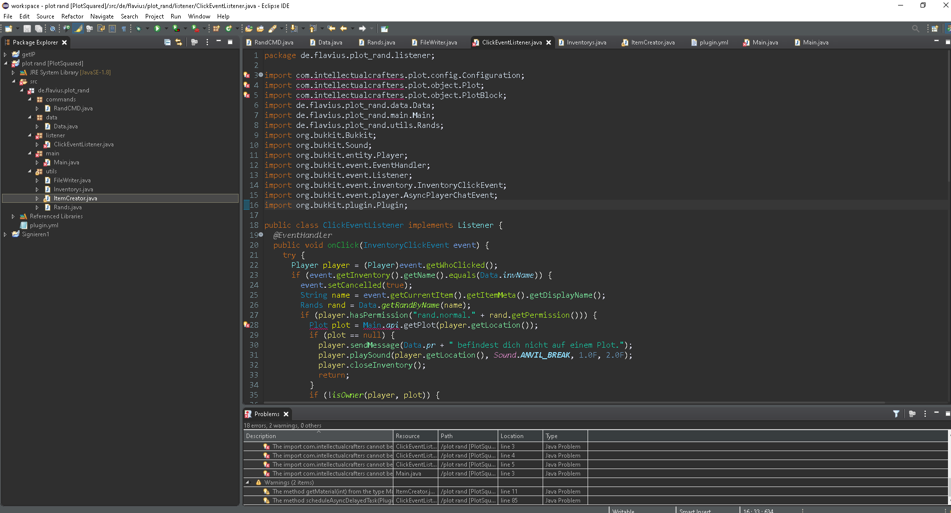Open Package Explorer view menu dots
The image size is (951, 513).
(207, 42)
